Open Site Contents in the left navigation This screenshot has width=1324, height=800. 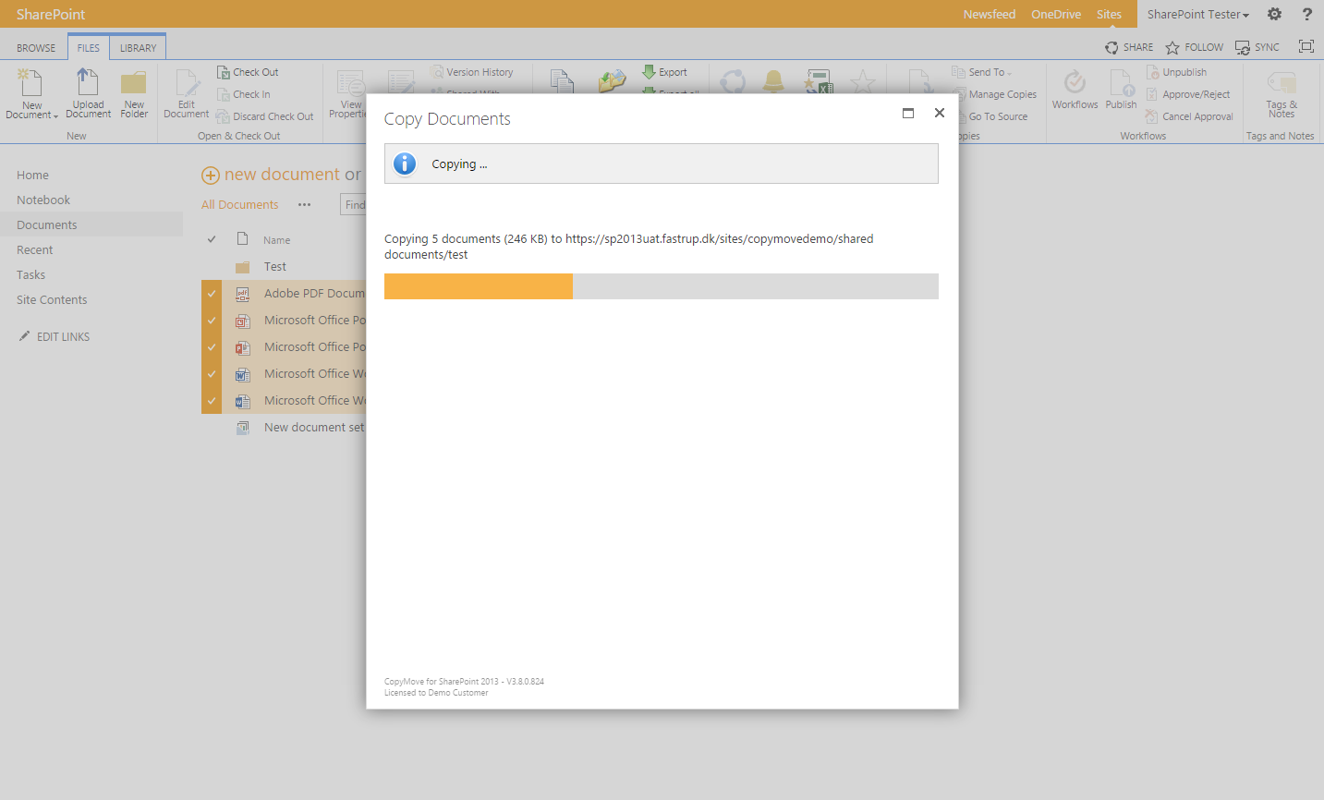coord(52,299)
